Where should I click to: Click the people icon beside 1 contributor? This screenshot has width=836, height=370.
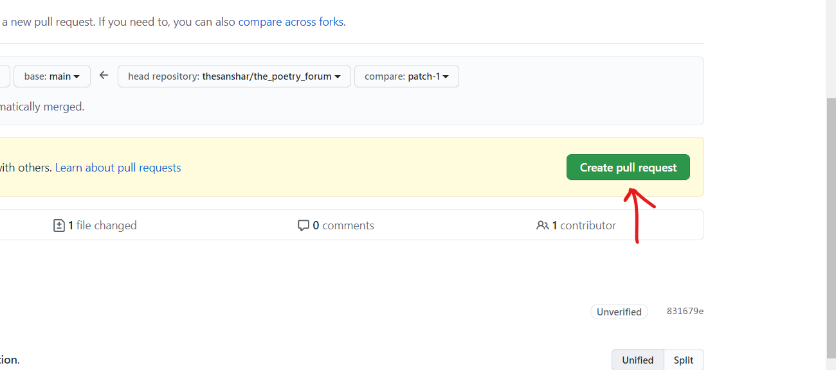pos(542,225)
